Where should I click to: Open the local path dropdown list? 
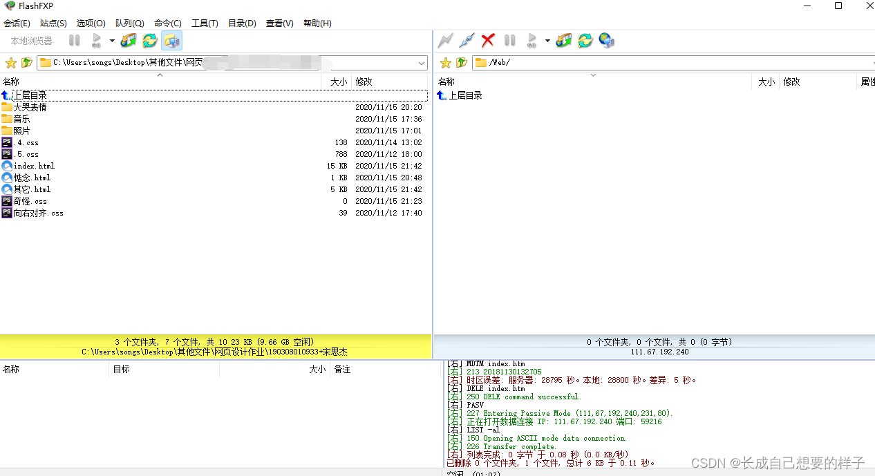pos(422,63)
